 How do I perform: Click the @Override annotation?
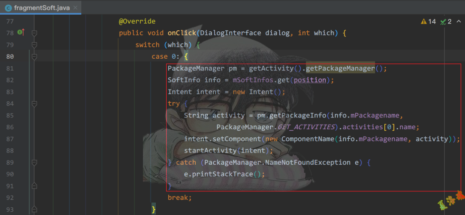click(x=137, y=21)
